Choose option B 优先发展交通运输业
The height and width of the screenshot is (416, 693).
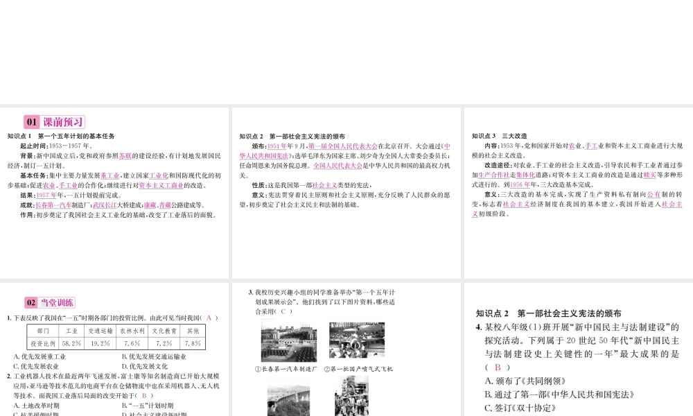(x=156, y=356)
